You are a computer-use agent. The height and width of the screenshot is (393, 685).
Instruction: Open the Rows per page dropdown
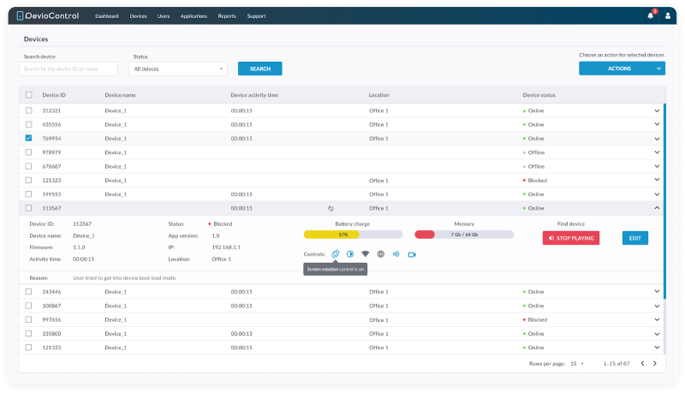(x=577, y=363)
